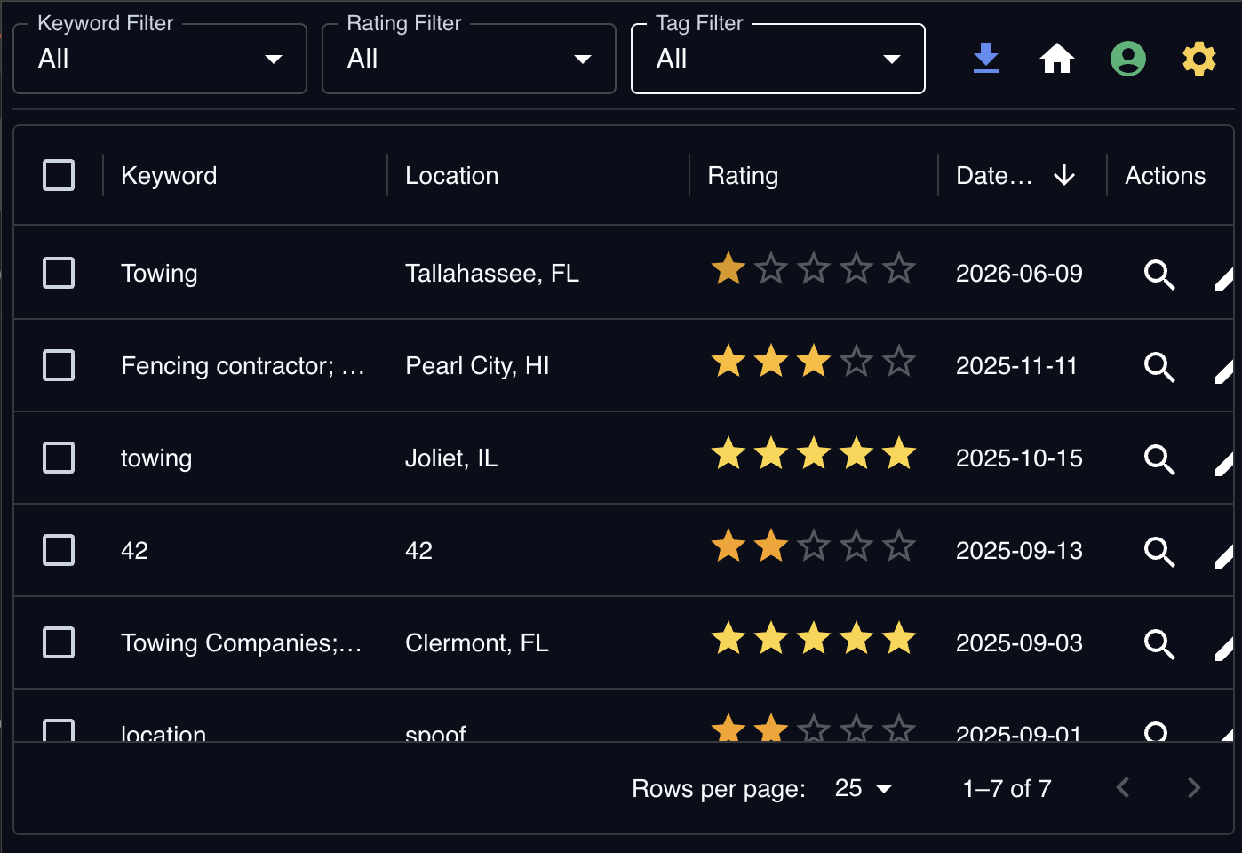Click edit pencil in Joliet, IL row
Image resolution: width=1242 pixels, height=853 pixels.
pos(1224,464)
